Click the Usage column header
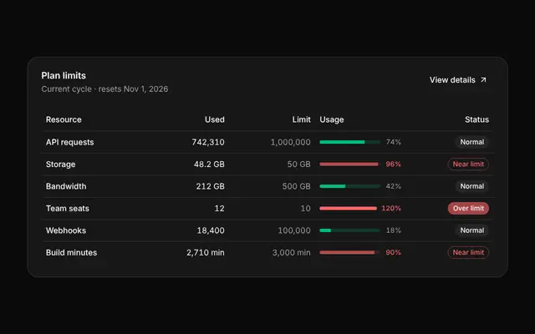Screen dimensions: 535x334 click(x=332, y=119)
